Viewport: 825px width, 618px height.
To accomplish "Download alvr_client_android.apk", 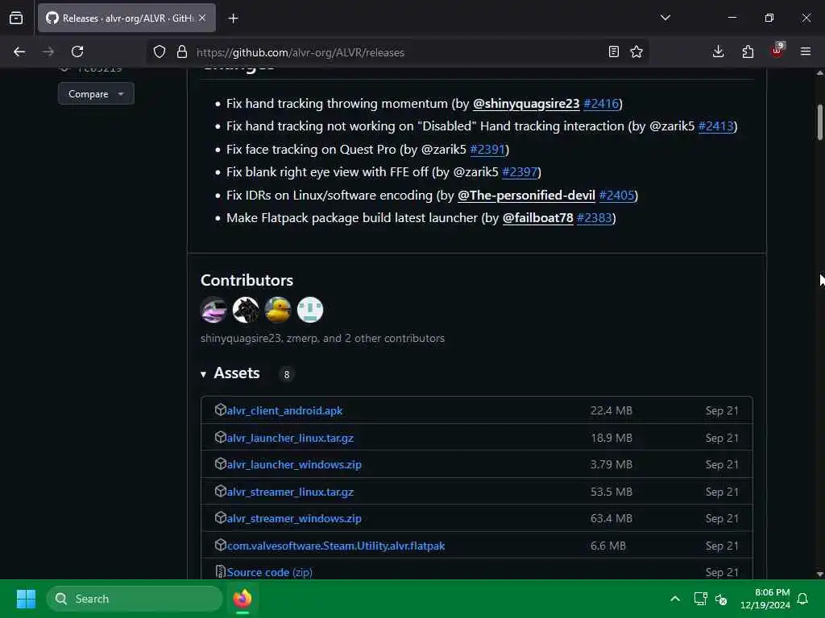I will click(x=284, y=410).
